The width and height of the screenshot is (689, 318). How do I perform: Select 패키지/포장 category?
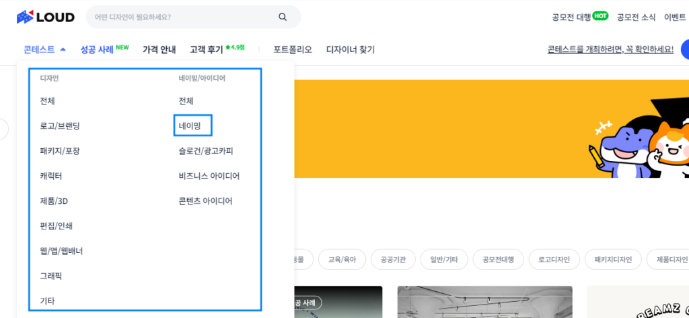click(x=60, y=151)
